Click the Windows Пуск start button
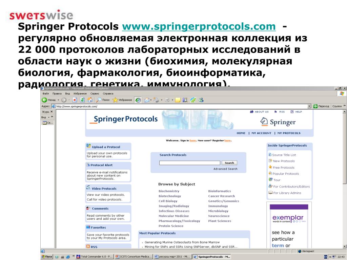The width and height of the screenshot is (347, 260). click(47, 257)
